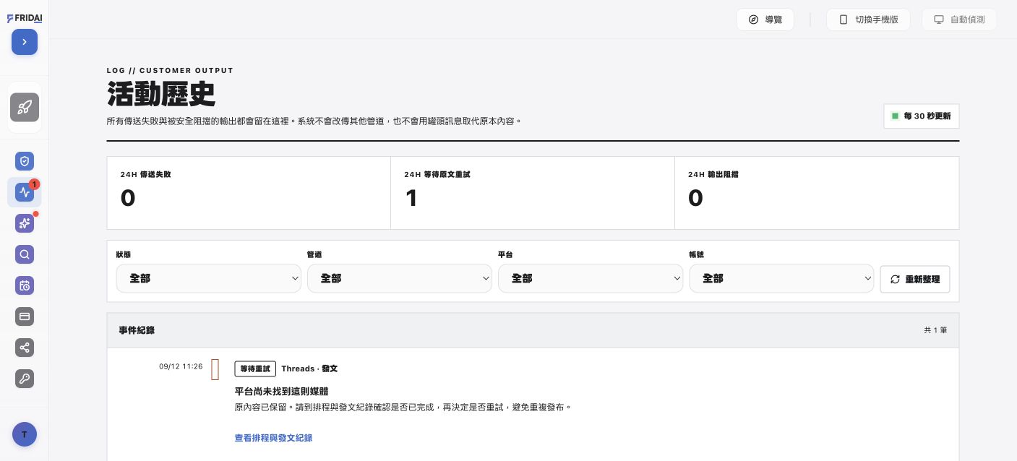
Task: Open the share nodes icon in sidebar
Action: (x=25, y=348)
